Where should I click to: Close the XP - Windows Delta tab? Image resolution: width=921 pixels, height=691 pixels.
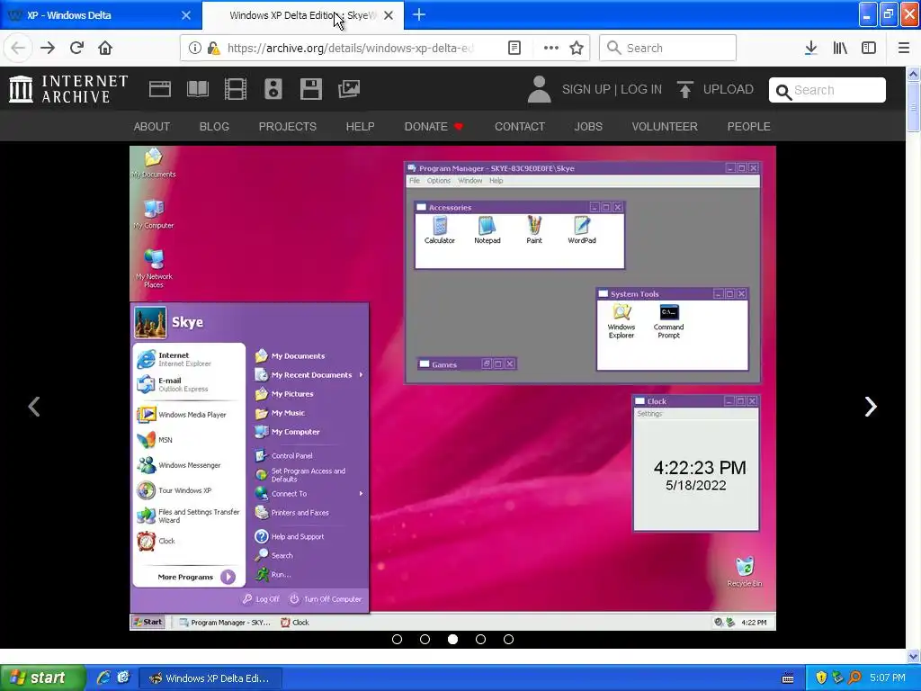[186, 15]
